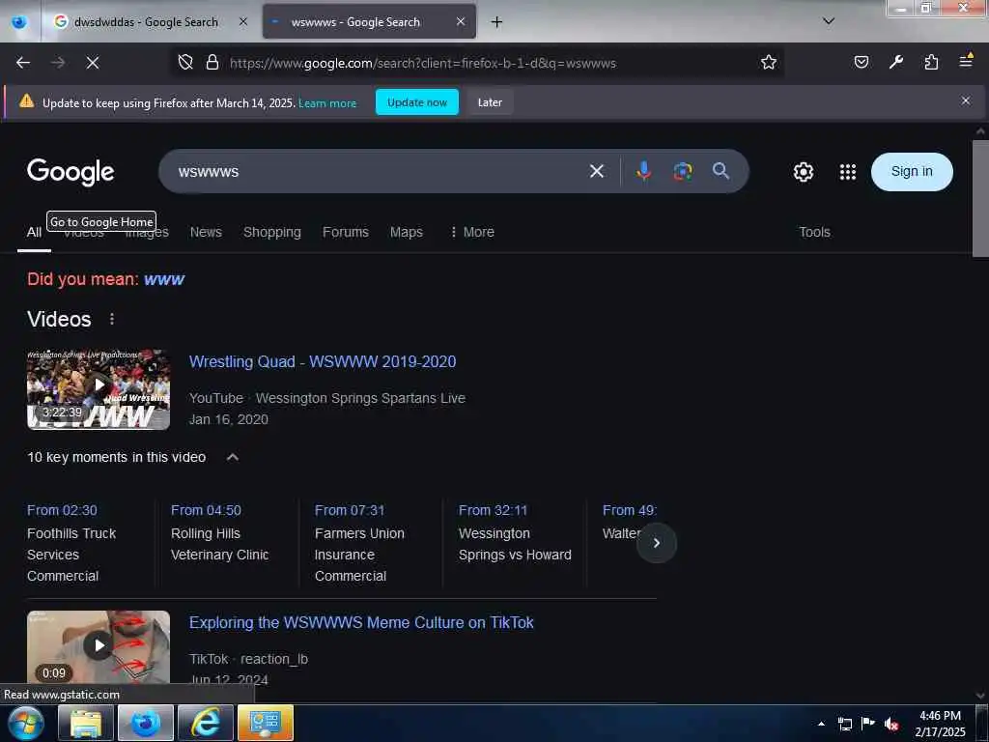Open the Google apps grid
The height and width of the screenshot is (742, 989).
tap(848, 172)
